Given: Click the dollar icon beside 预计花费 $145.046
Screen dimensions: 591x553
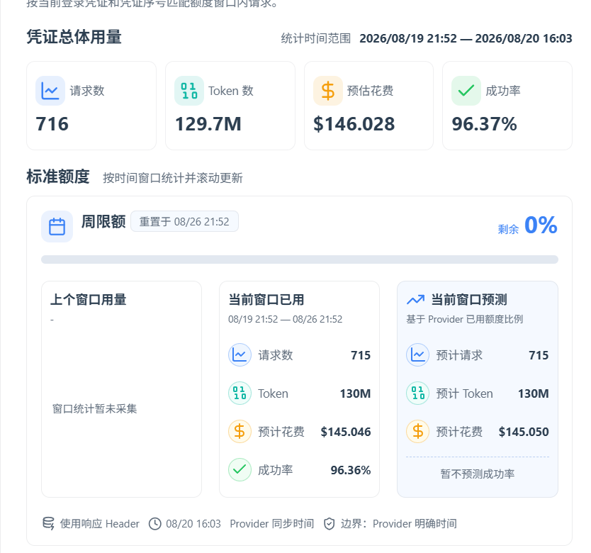Looking at the screenshot, I should pos(240,431).
